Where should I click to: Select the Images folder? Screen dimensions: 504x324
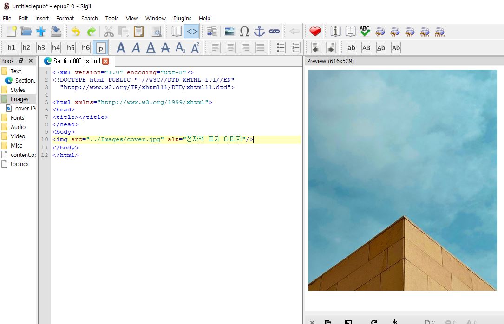point(20,99)
